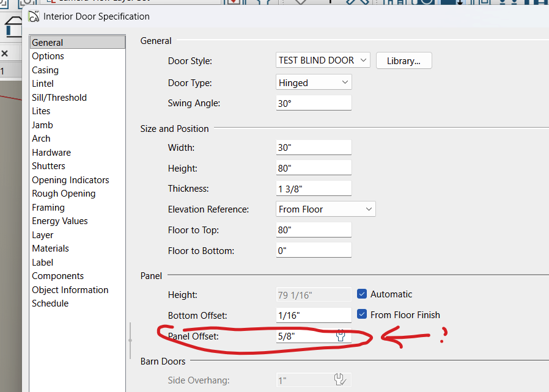
Task: Go to the Rough Opening panel
Action: pyautogui.click(x=64, y=194)
